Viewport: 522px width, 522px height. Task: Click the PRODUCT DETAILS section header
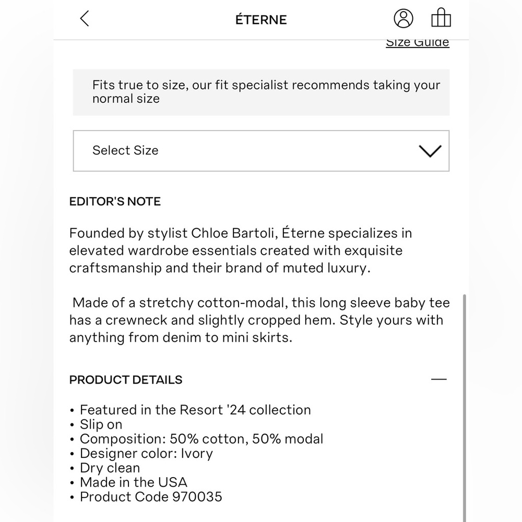click(126, 380)
